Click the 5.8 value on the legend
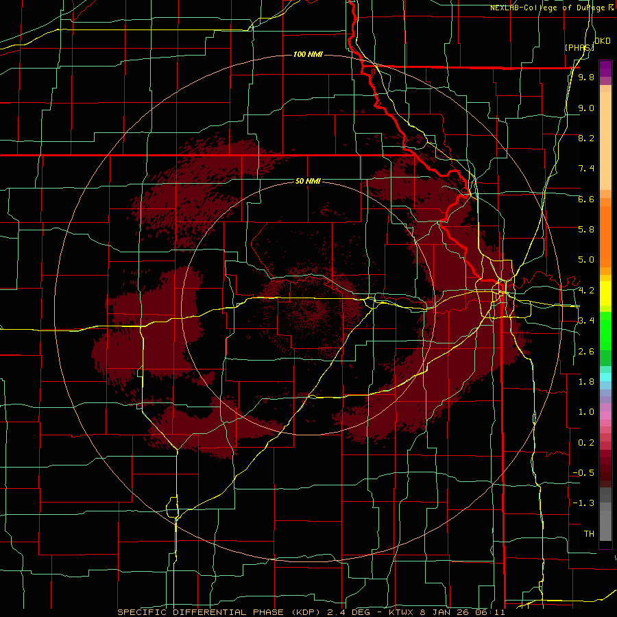 tap(586, 230)
